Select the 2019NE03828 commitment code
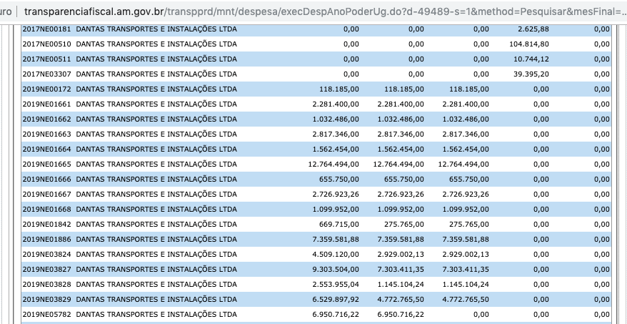Image resolution: width=627 pixels, height=324 pixels. click(46, 285)
